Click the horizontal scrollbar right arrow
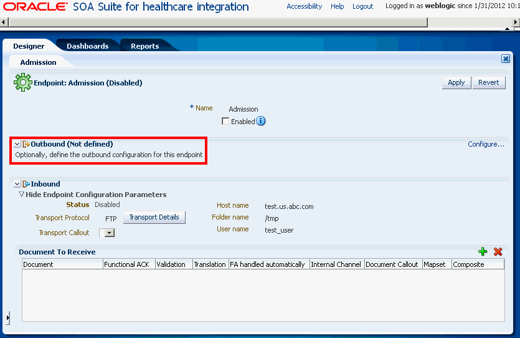 516,22
